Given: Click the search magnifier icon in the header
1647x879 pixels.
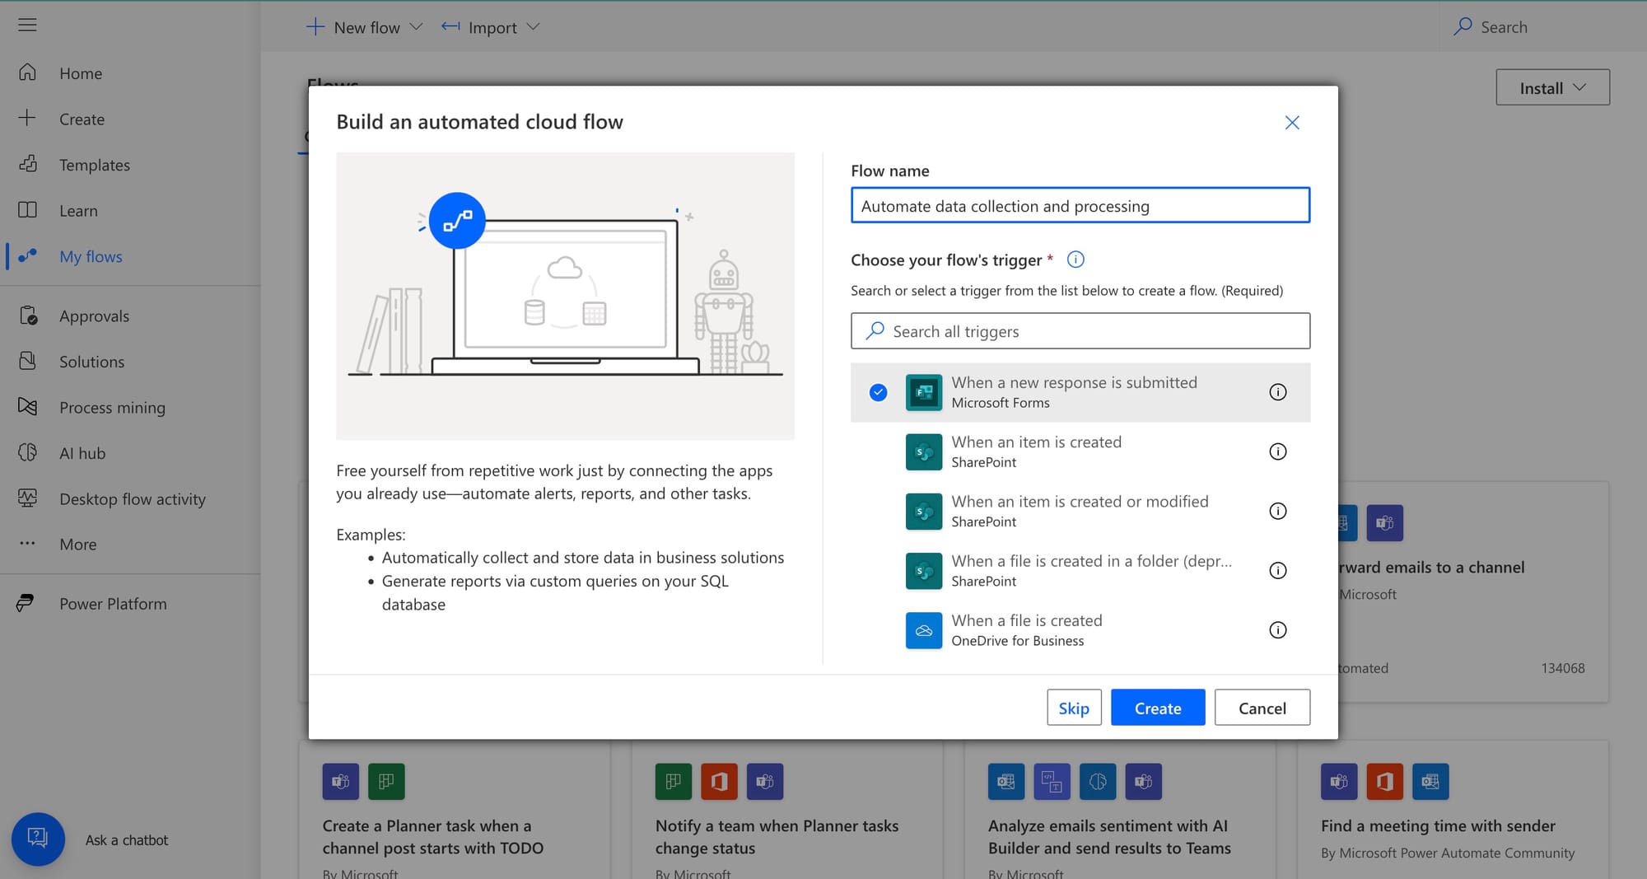Looking at the screenshot, I should pyautogui.click(x=1463, y=26).
